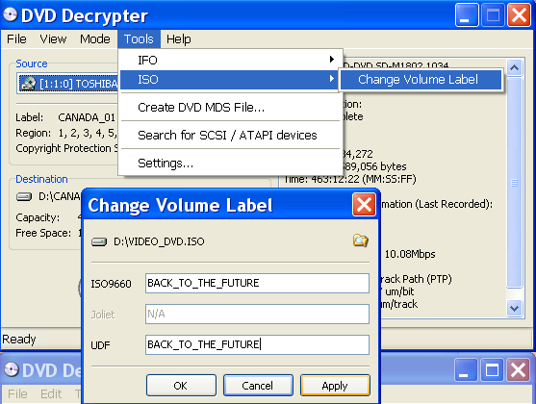Browse for ISO file with folder icon
This screenshot has height=404, width=536.
360,240
